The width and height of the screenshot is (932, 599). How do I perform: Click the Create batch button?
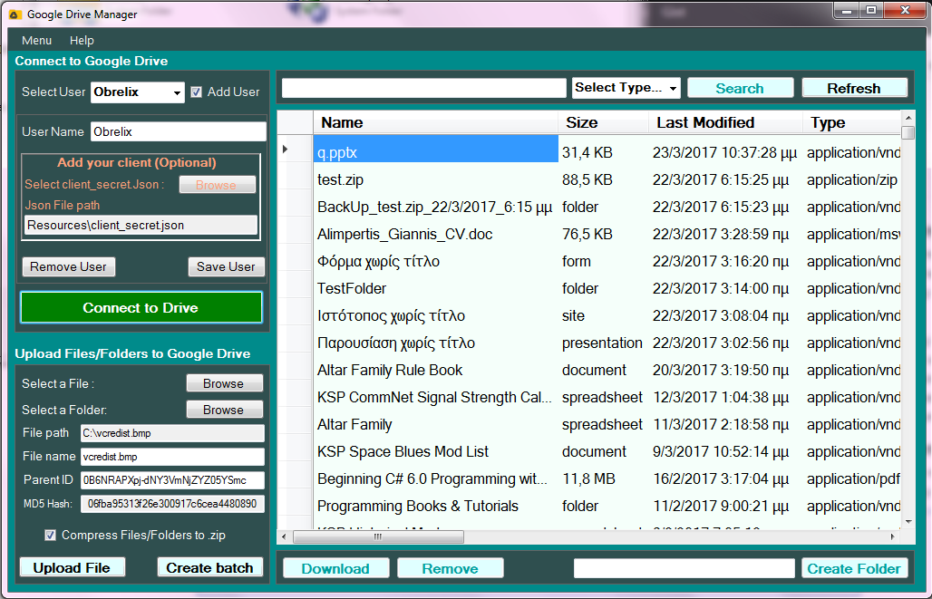point(209,567)
